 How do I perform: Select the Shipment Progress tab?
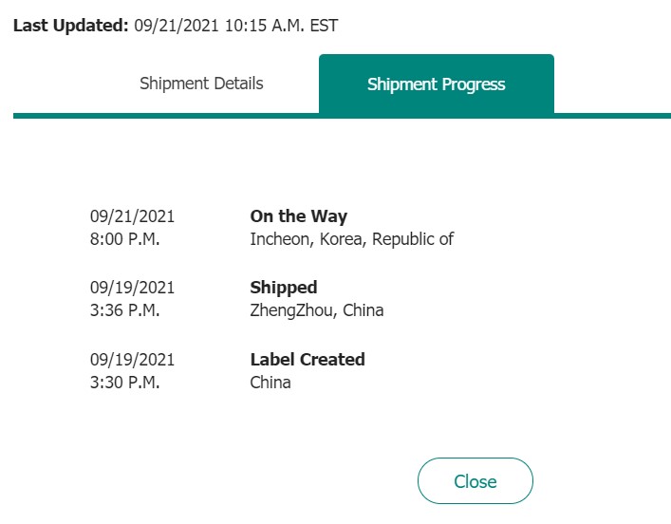[437, 84]
